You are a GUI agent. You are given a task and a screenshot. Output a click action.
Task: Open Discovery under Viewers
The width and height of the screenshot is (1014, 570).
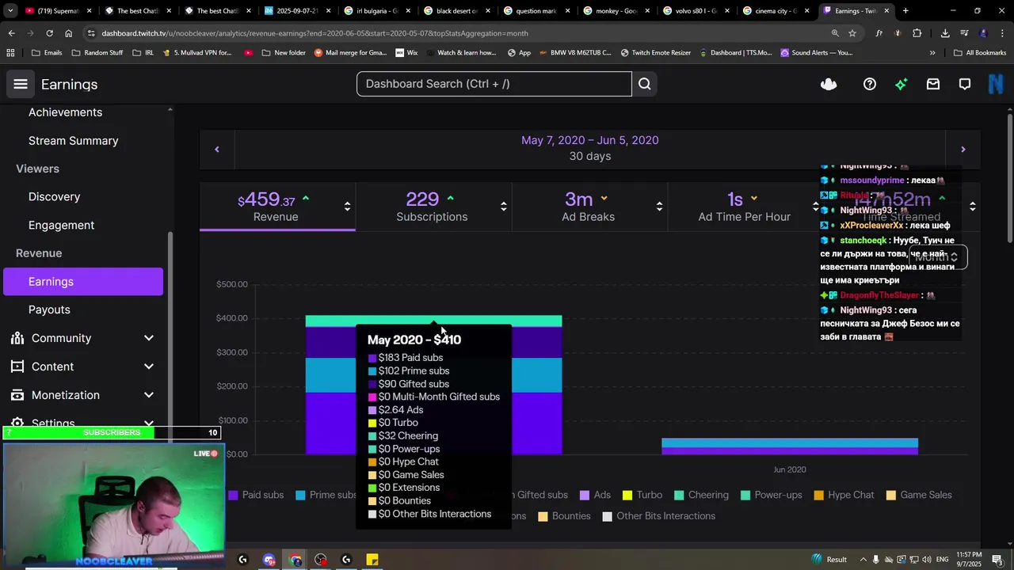[x=54, y=197]
